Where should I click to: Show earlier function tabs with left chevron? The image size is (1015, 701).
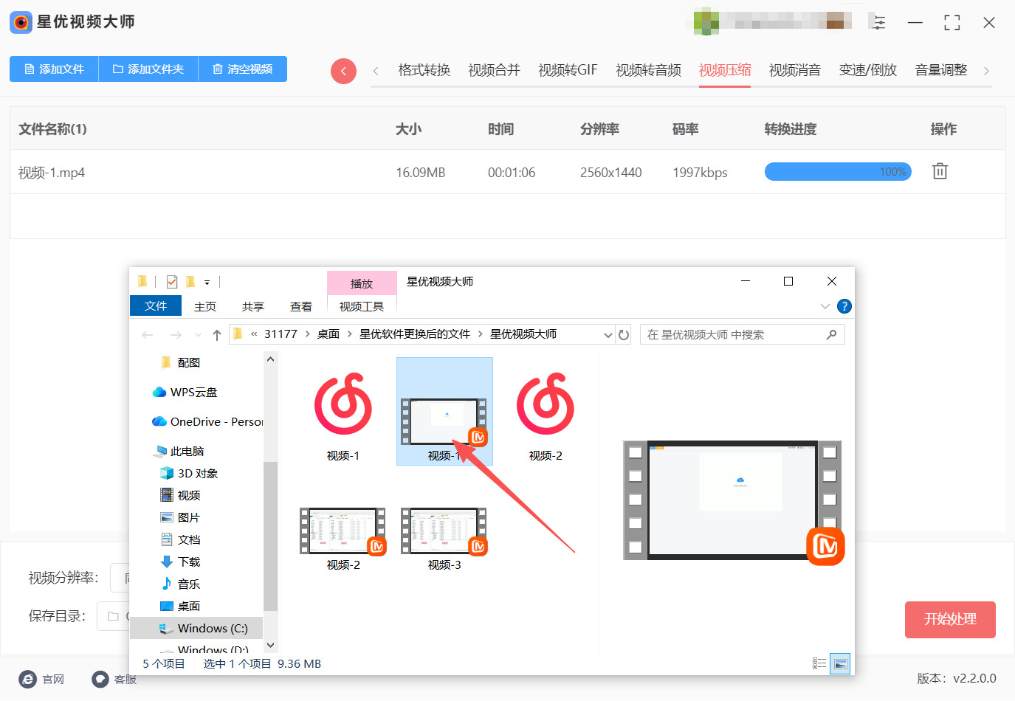coord(376,71)
